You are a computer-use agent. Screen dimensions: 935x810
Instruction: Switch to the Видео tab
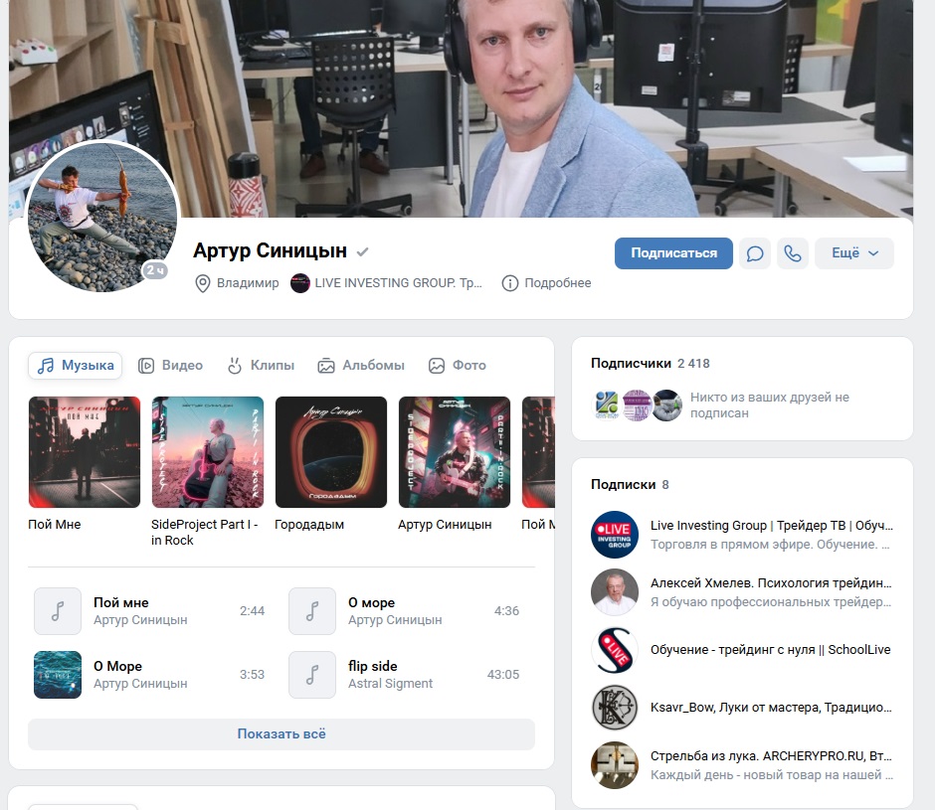click(x=170, y=366)
